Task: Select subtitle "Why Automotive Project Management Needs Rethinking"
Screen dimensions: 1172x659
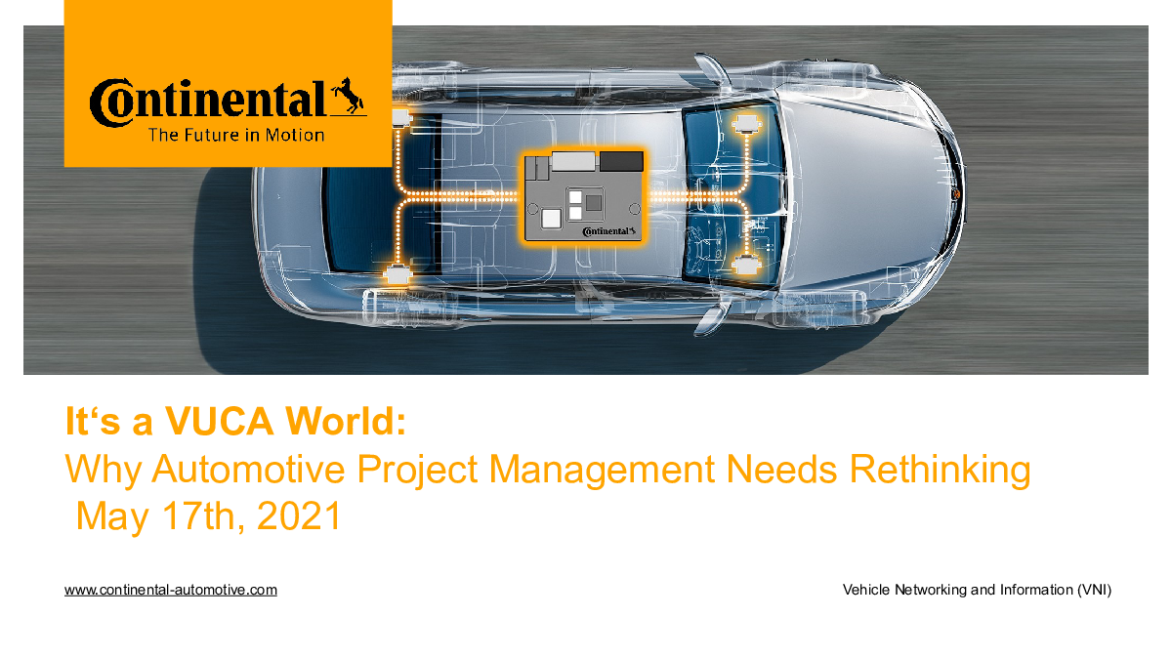Action: pyautogui.click(x=548, y=470)
